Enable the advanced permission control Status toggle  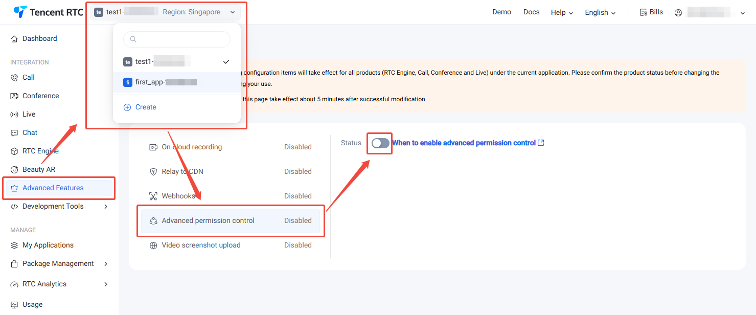[380, 143]
